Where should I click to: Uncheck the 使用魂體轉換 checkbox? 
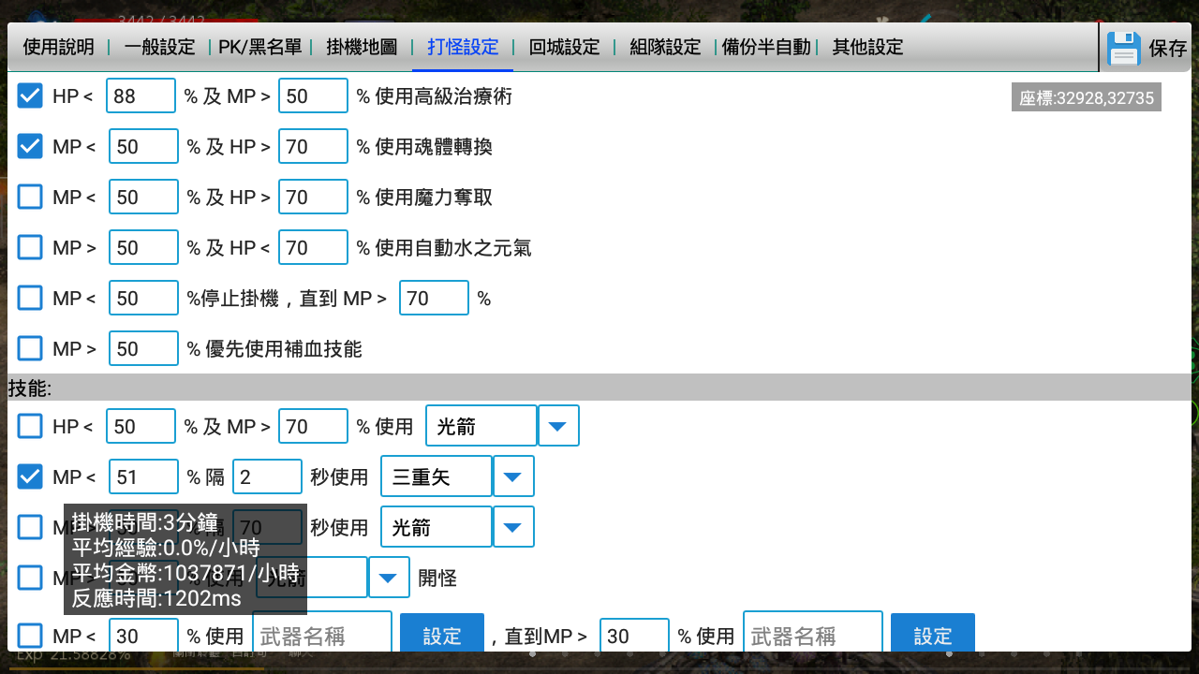(30, 146)
